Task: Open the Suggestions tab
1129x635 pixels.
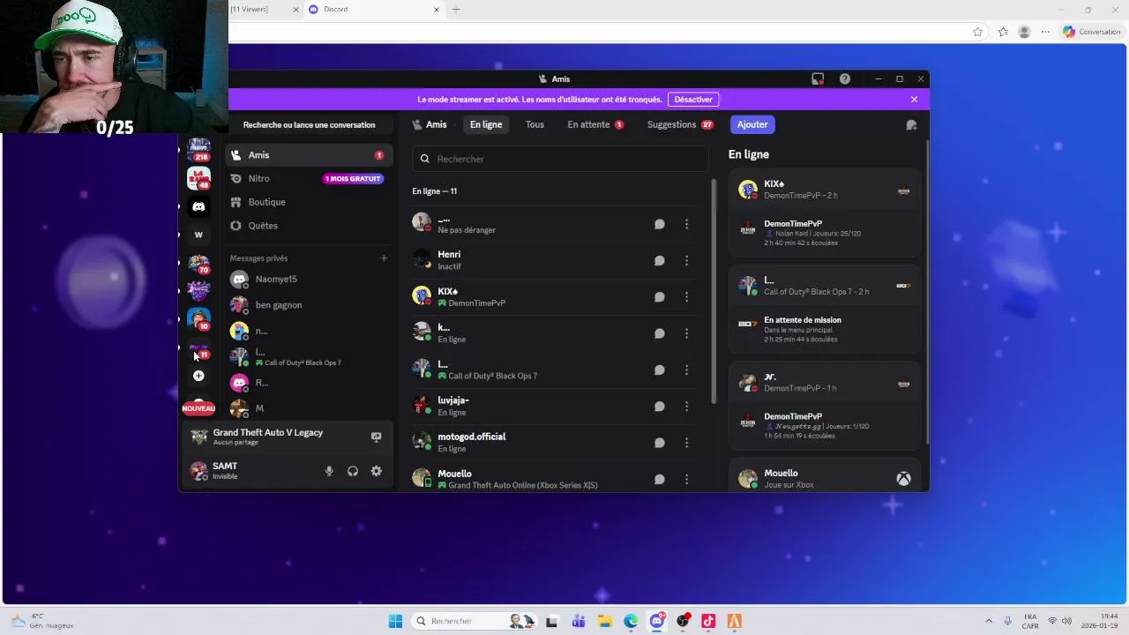Action: point(680,124)
